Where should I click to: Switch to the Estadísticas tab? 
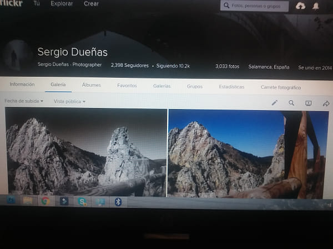click(231, 87)
